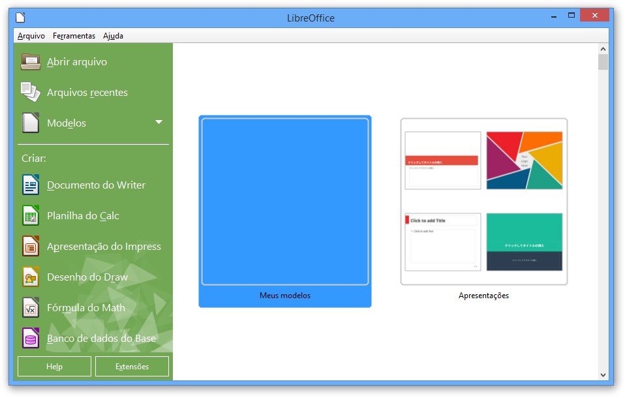Click the vertical scrollbar thumb

click(603, 62)
